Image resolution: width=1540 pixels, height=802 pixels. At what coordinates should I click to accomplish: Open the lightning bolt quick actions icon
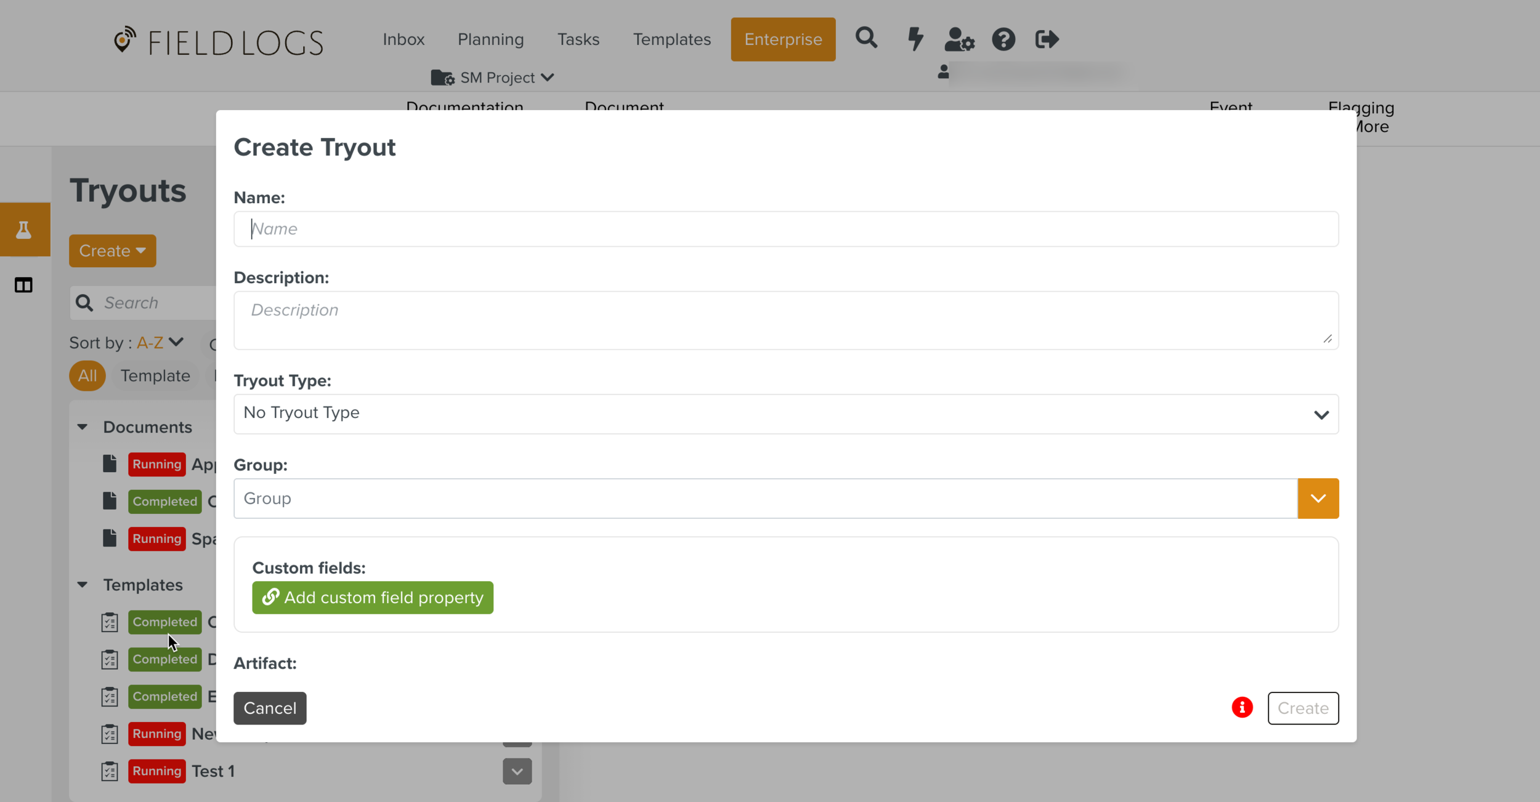tap(915, 39)
